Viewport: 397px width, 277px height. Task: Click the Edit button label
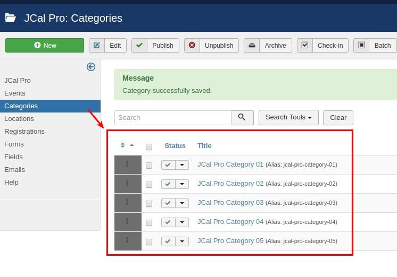coord(115,46)
